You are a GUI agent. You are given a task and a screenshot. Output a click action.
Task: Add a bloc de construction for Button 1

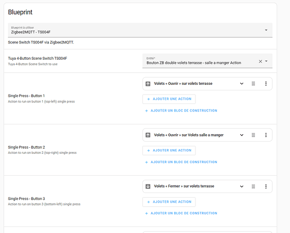181,111
